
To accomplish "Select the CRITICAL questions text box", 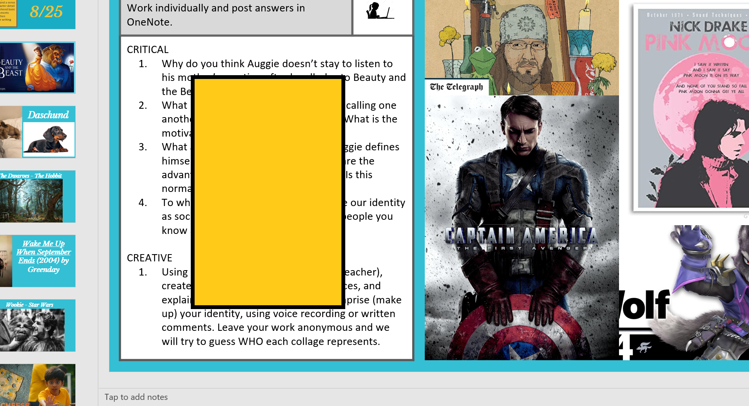I will coord(147,50).
